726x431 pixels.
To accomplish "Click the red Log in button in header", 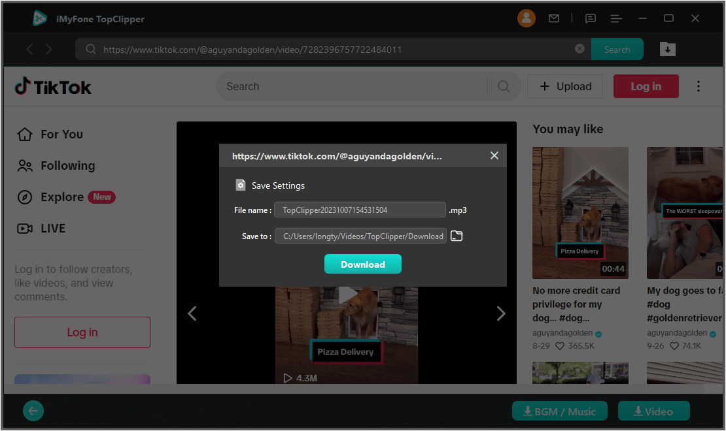I will pos(646,86).
